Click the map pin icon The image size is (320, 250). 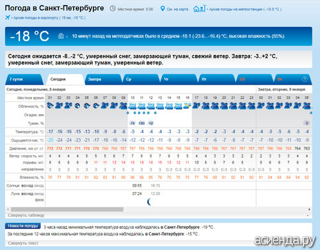163,9
